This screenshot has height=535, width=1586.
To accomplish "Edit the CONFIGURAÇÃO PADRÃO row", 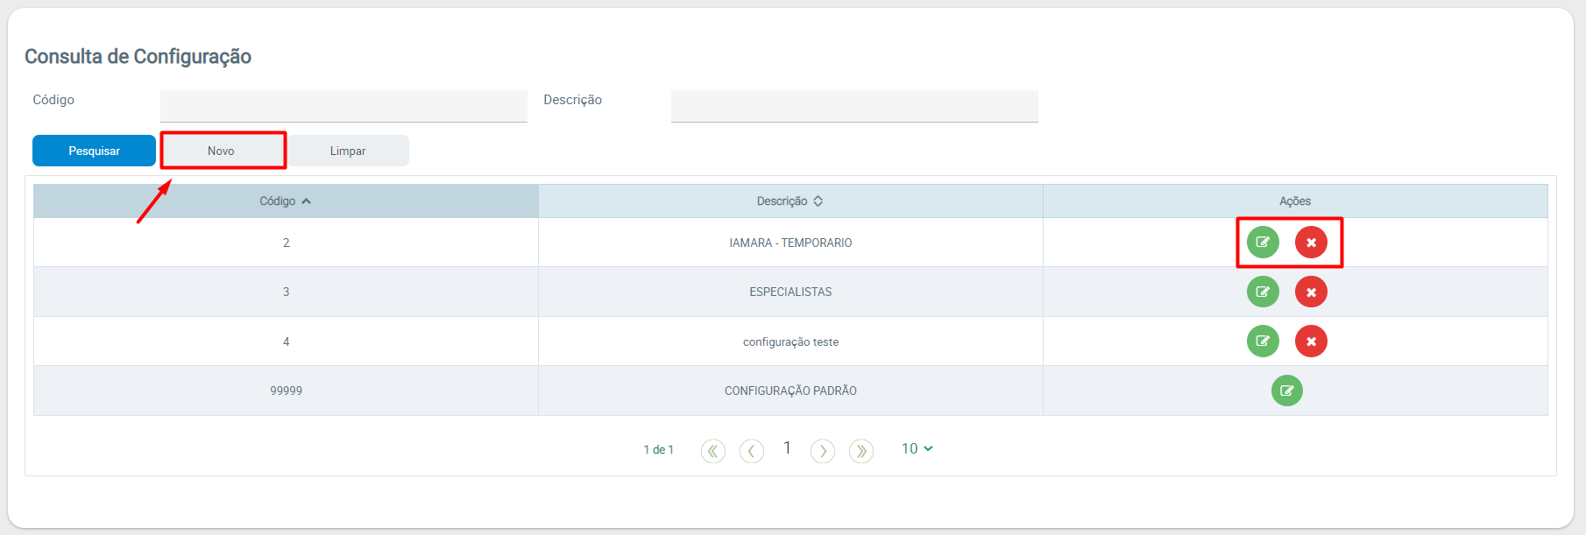I will (x=1287, y=391).
